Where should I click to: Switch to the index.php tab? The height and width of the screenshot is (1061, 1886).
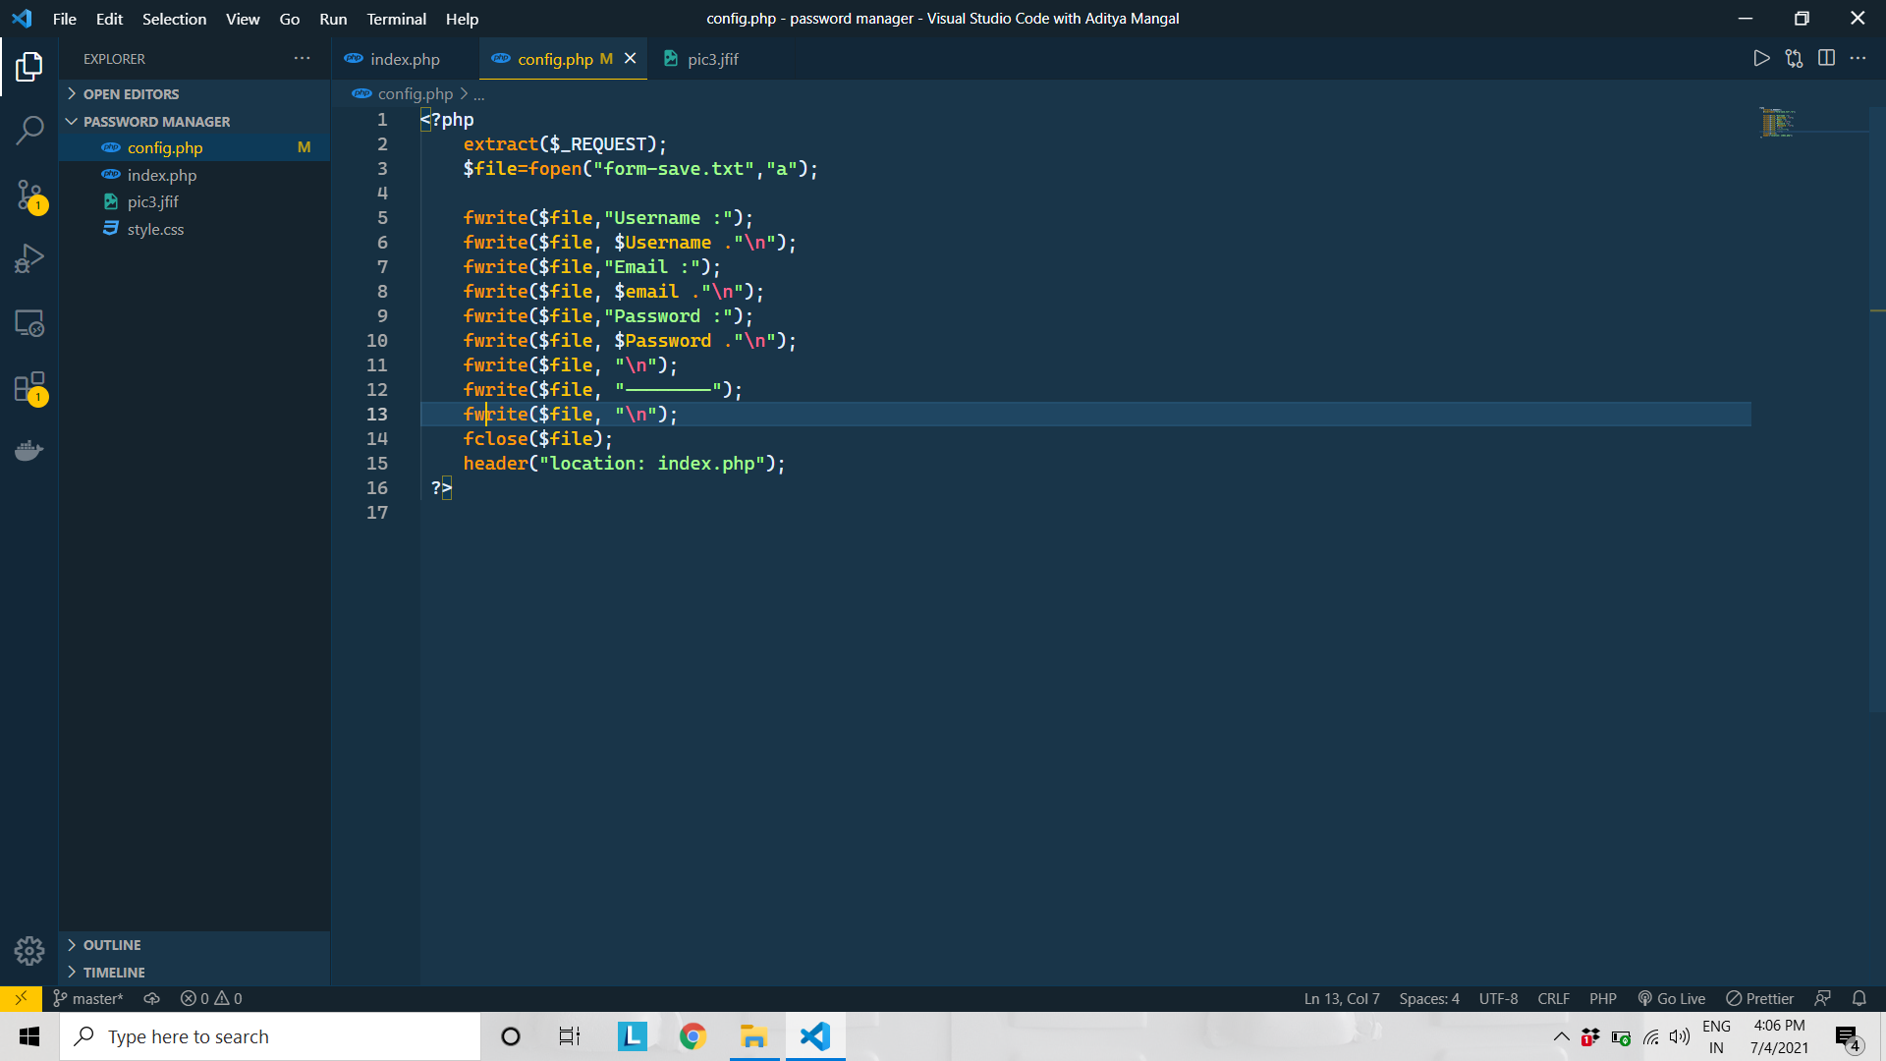coord(405,59)
